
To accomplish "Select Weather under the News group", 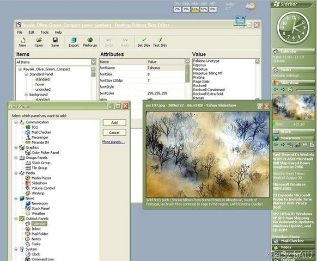I will 38,214.
